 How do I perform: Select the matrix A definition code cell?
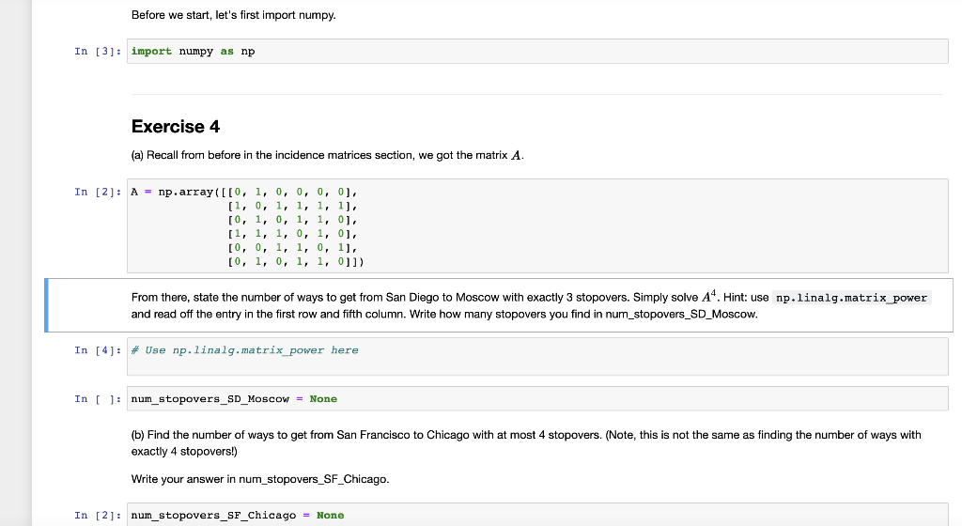(x=537, y=226)
